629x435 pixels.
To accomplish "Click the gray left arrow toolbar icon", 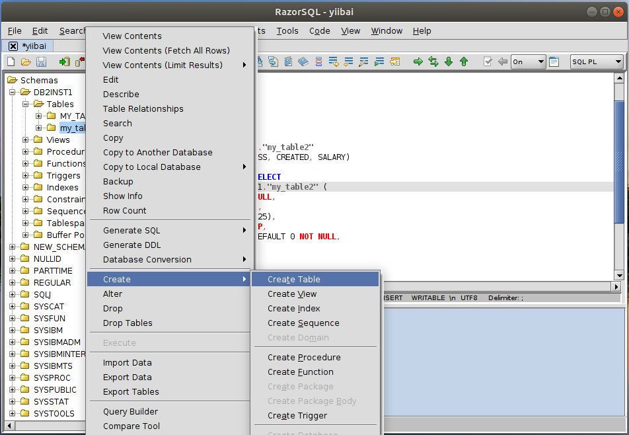I will [x=503, y=61].
